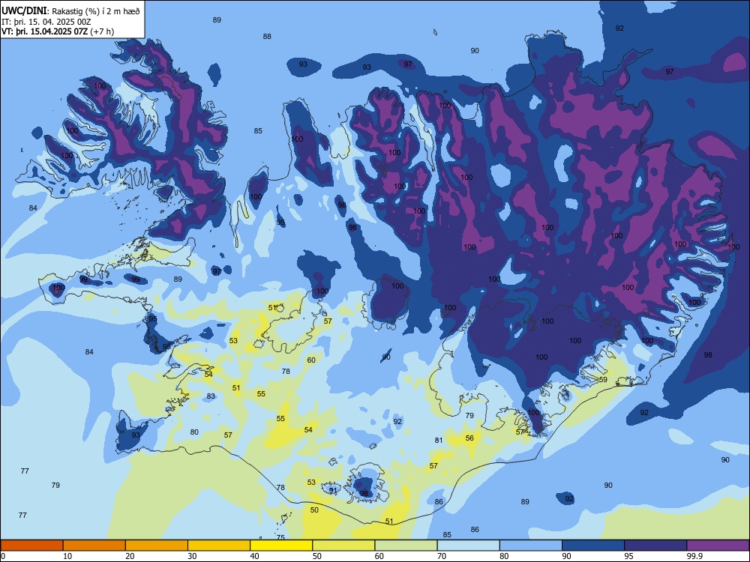Select the pale yellow 50–60 legend swatch
This screenshot has height=562, width=750.
click(x=343, y=546)
